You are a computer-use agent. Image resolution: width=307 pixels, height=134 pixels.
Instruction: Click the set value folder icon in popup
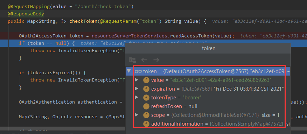click(132, 60)
